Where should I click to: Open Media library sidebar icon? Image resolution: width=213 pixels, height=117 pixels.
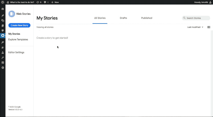pyautogui.click(x=3, y=21)
